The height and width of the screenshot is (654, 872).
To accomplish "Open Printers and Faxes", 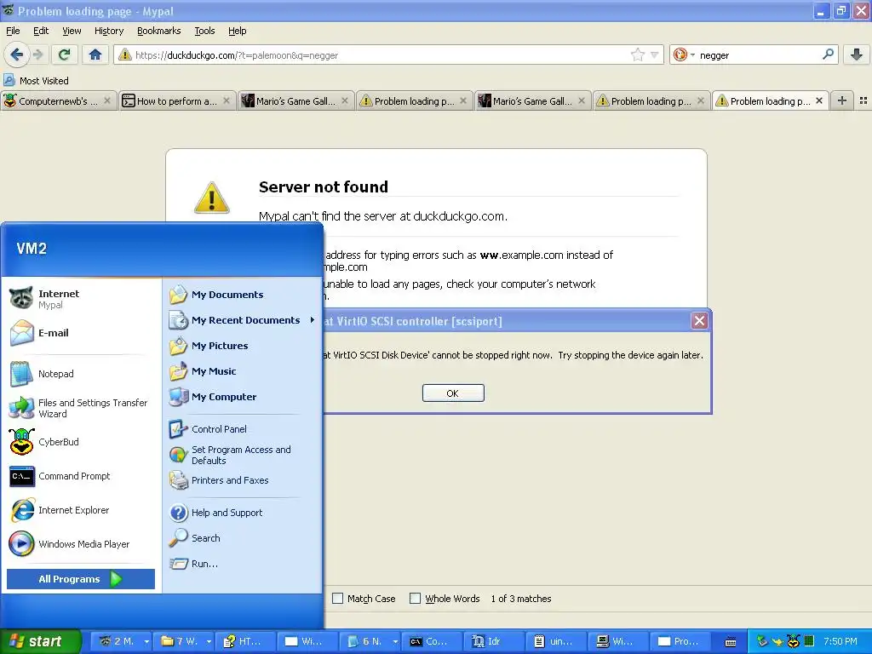I will (x=230, y=480).
